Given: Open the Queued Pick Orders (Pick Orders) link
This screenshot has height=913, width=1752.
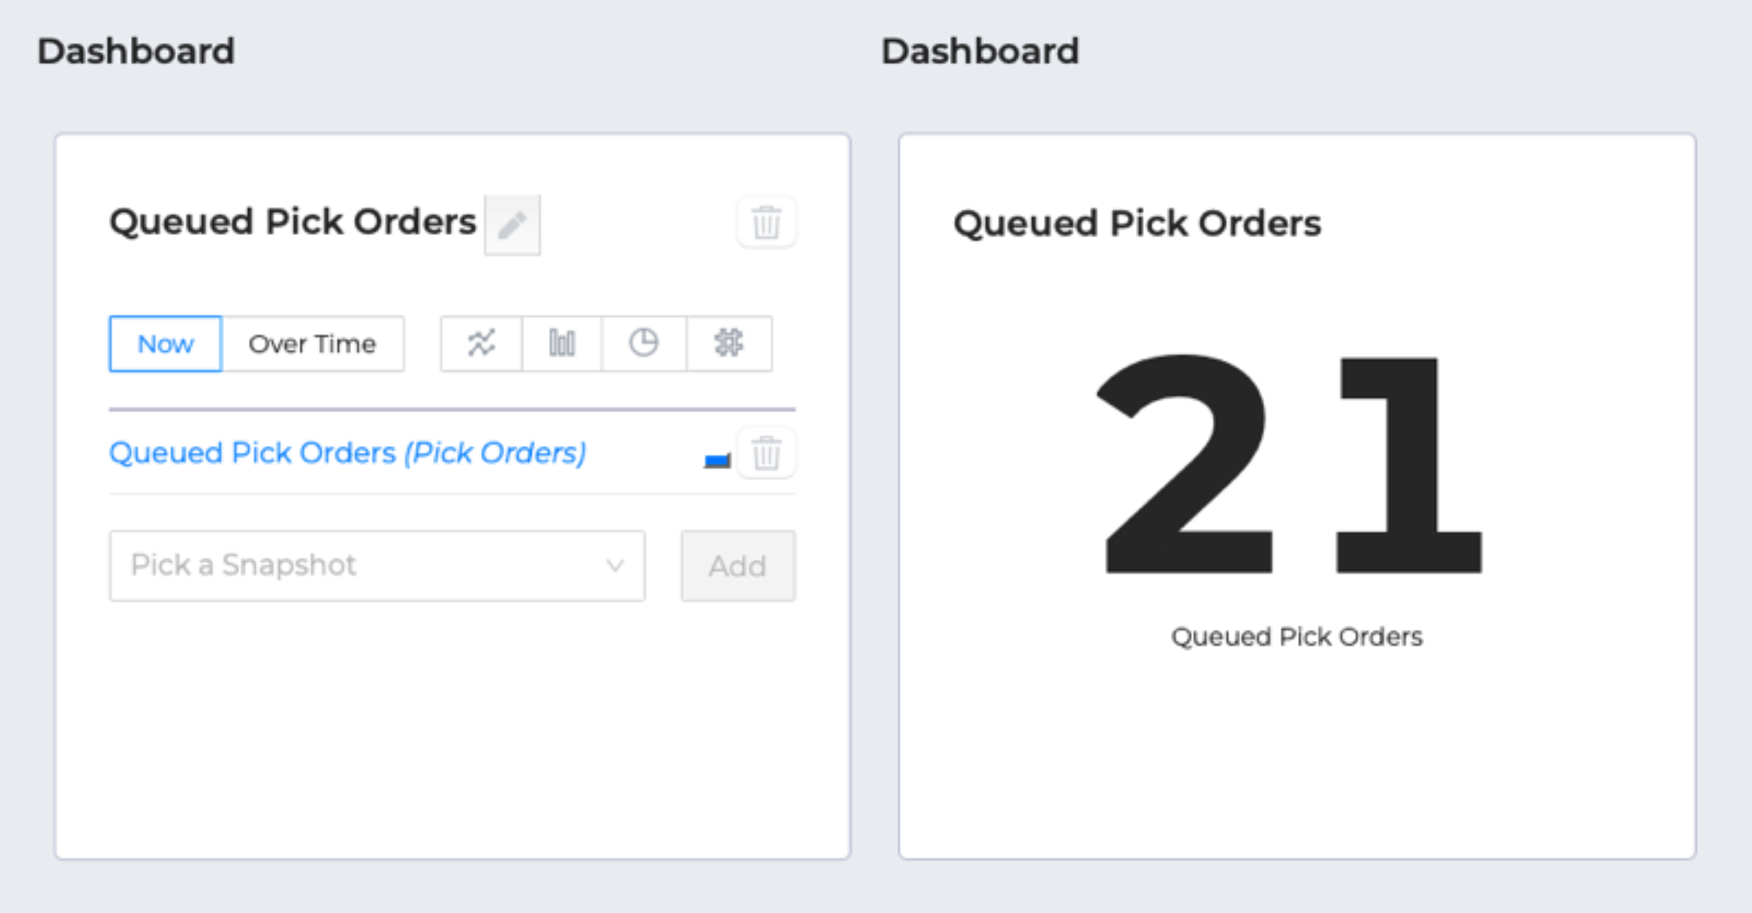Looking at the screenshot, I should [x=347, y=453].
